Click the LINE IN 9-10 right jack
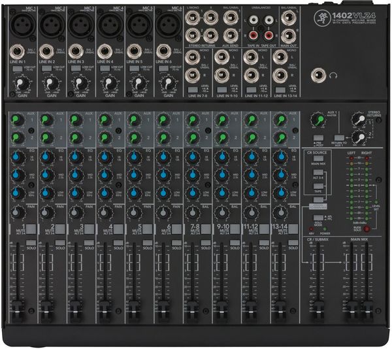Viewport: 392px width, 349px height. 221,76
